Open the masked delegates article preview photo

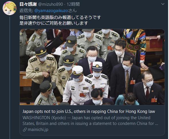coord(92,67)
